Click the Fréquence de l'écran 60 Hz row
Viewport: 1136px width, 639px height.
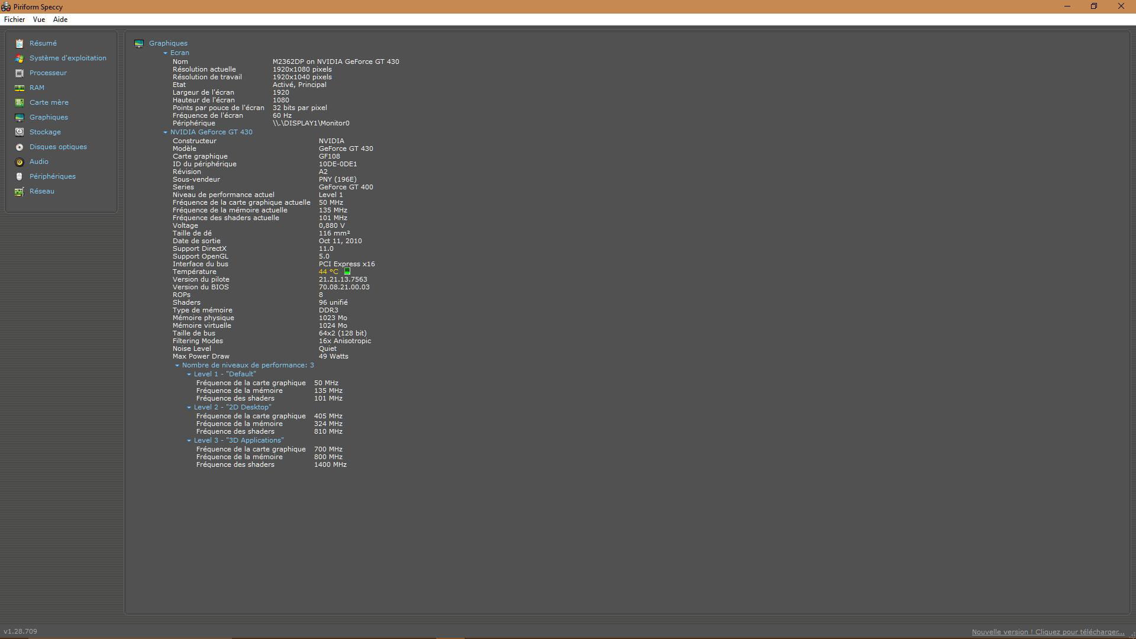pos(232,115)
